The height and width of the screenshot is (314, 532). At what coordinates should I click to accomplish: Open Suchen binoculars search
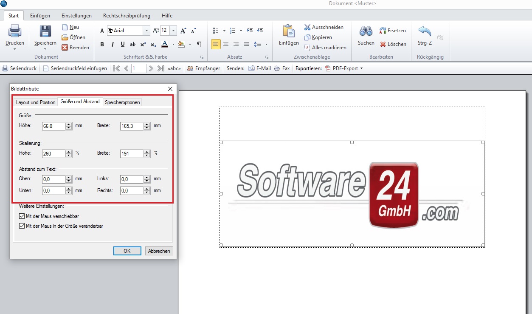[x=366, y=31]
